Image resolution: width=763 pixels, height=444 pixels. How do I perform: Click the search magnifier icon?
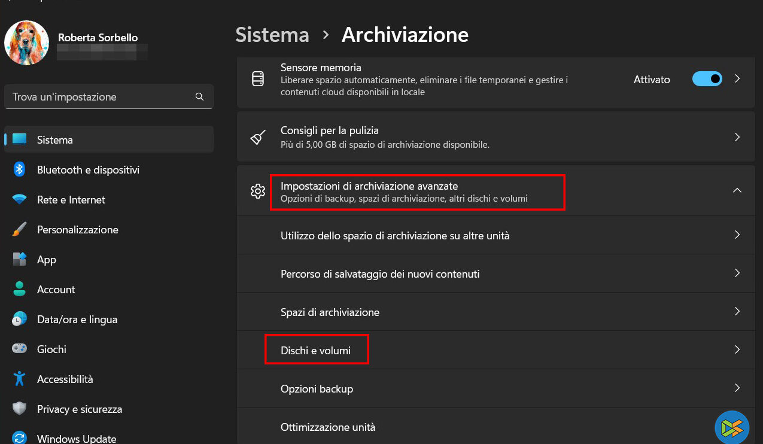[200, 97]
